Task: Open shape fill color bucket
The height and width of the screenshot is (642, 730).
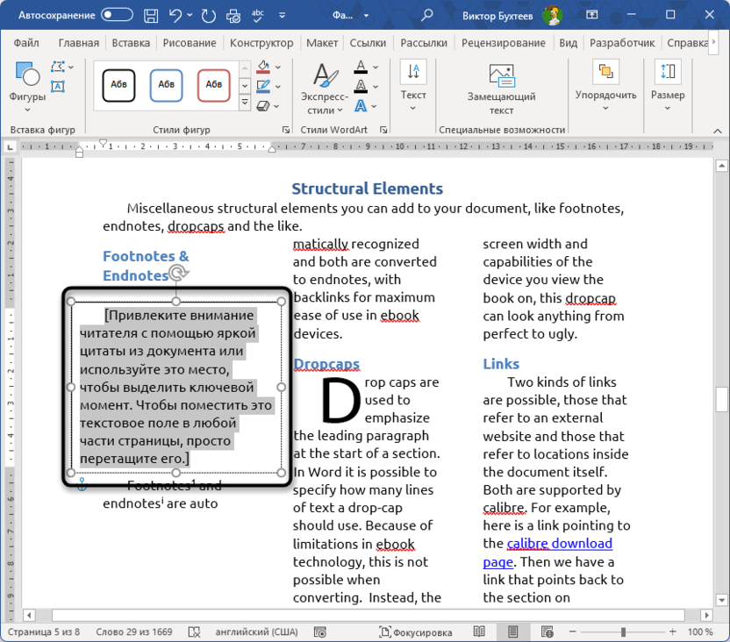Action: (262, 68)
